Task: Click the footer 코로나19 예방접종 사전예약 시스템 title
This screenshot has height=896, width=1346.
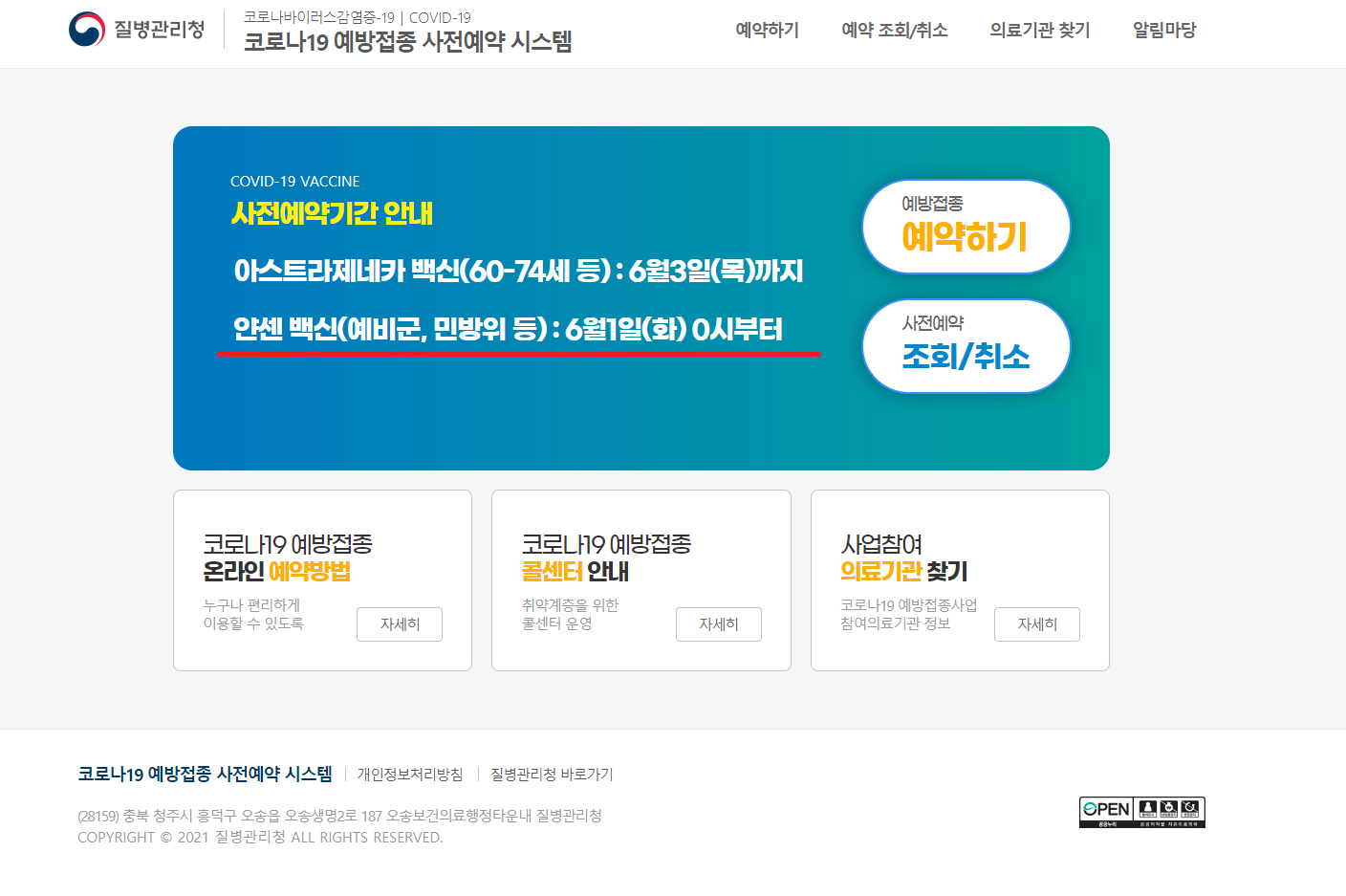Action: click(205, 774)
